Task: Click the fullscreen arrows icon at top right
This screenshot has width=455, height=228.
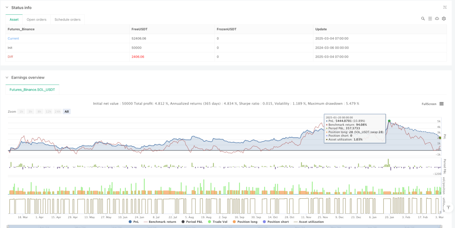Action: (445, 7)
